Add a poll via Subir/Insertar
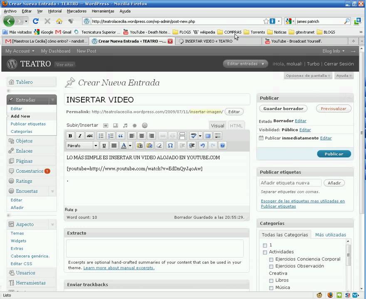This screenshot has height=299, width=366. click(145, 125)
